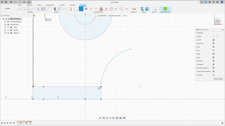Expand the Origin tree node
225x126 pixels.
pos(5,27)
